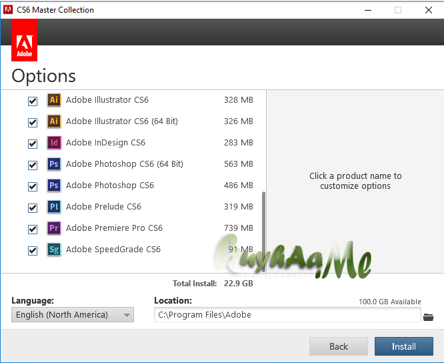The image size is (444, 363).
Task: Close the CS6 Master Collection window
Action: point(429,10)
